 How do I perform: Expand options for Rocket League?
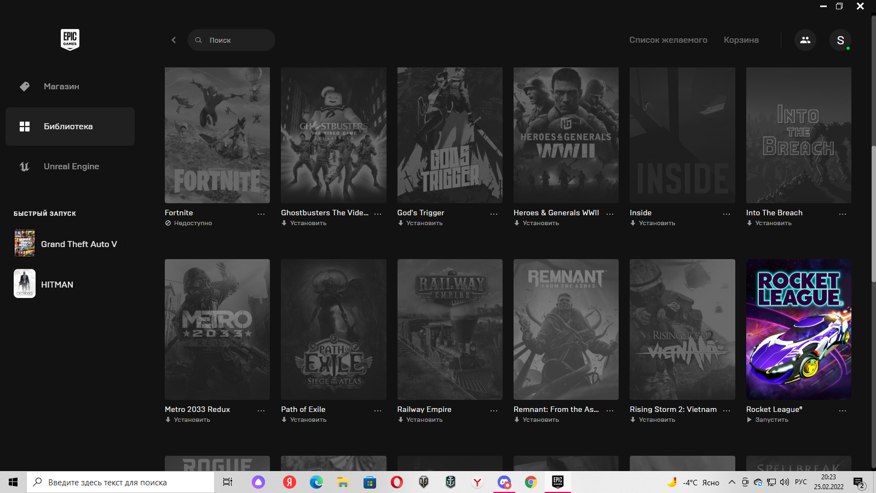pos(843,410)
